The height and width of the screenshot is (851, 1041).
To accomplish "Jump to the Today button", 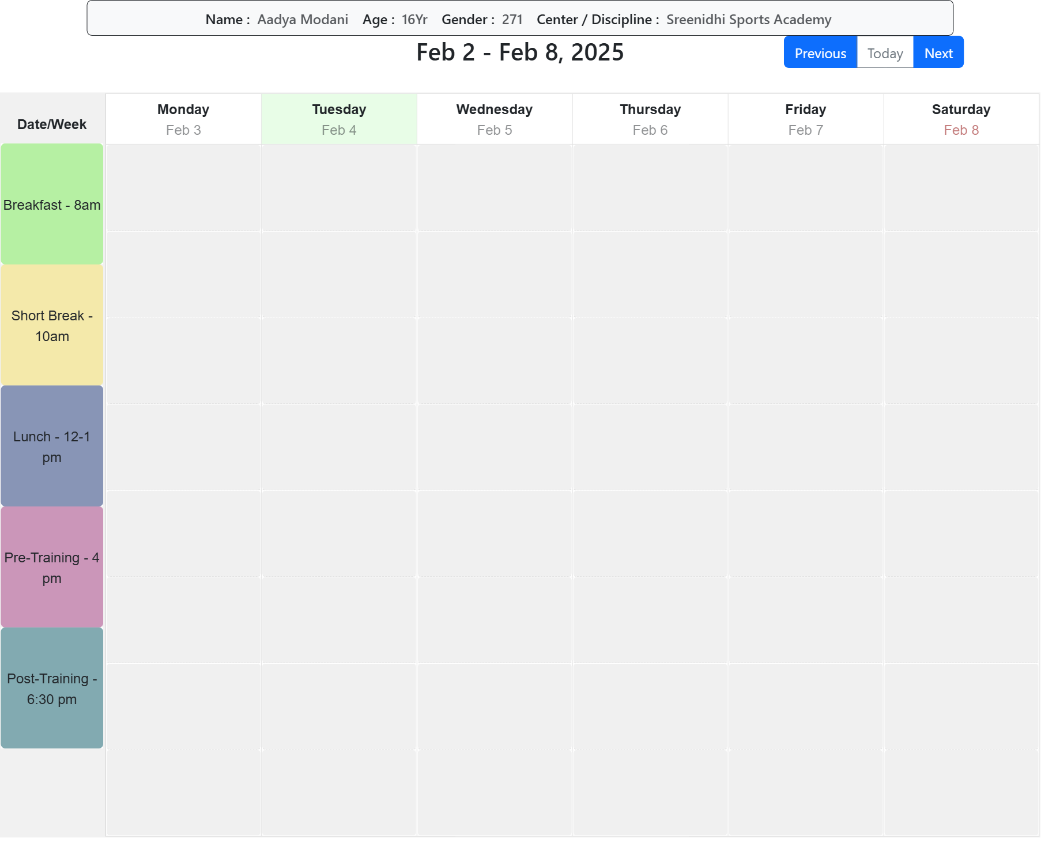I will pos(884,52).
